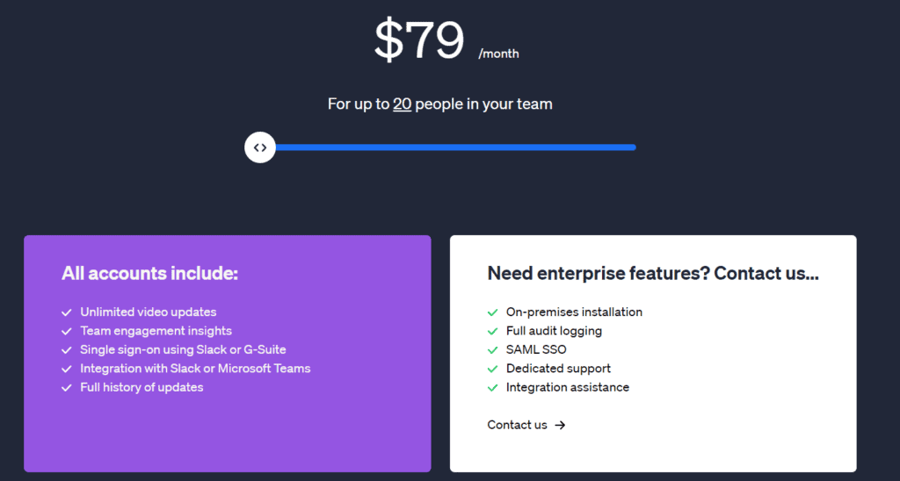
Task: Click the underlined 20 people number
Action: pos(402,104)
